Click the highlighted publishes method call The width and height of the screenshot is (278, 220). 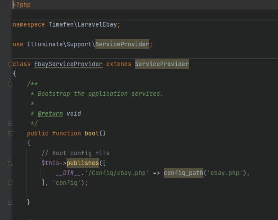pyautogui.click(x=83, y=163)
